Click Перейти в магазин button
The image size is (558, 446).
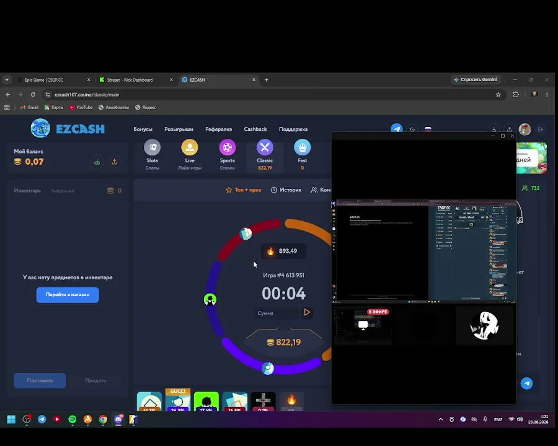tap(68, 294)
